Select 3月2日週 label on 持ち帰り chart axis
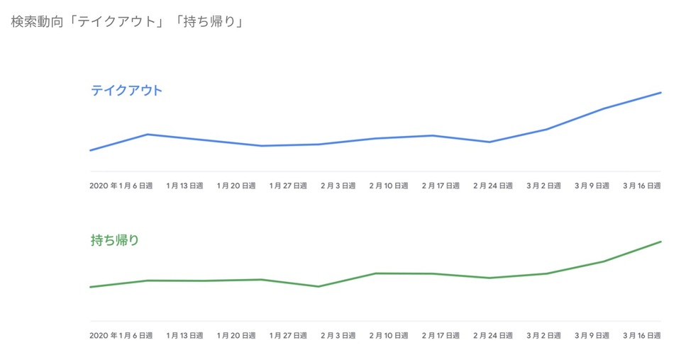Screen dimensions: 681x357 click(543, 335)
